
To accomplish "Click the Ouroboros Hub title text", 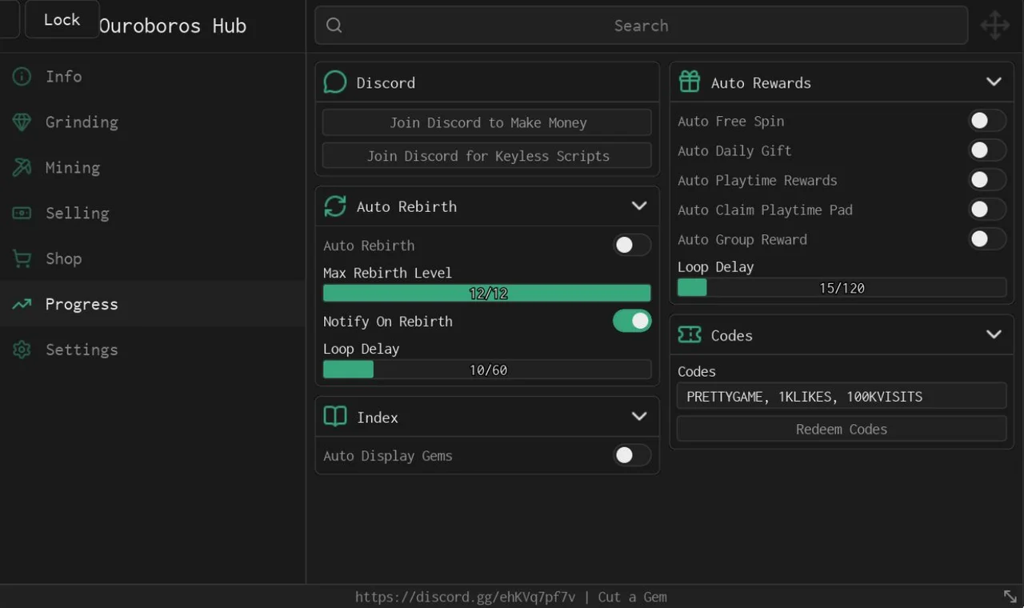I will 173,26.
